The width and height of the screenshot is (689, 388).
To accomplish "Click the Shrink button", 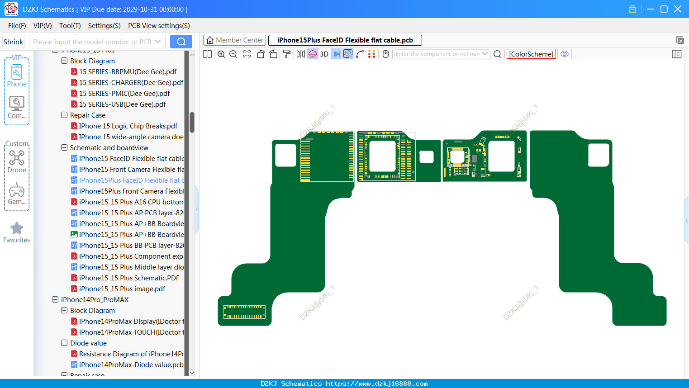I will [x=13, y=42].
